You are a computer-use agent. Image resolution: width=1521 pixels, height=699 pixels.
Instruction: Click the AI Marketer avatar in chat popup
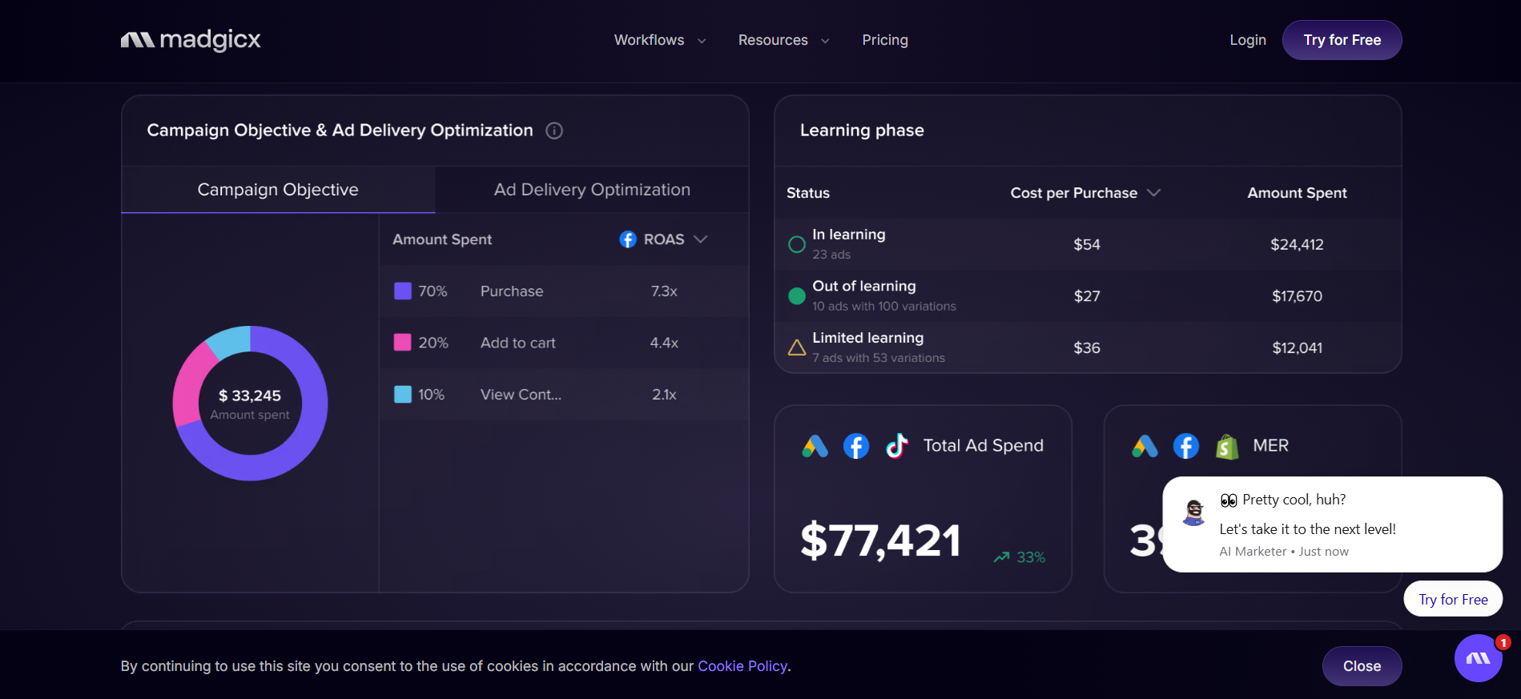coord(1194,512)
